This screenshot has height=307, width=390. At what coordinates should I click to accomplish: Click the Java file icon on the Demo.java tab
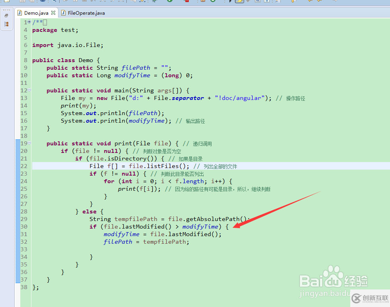[19, 13]
